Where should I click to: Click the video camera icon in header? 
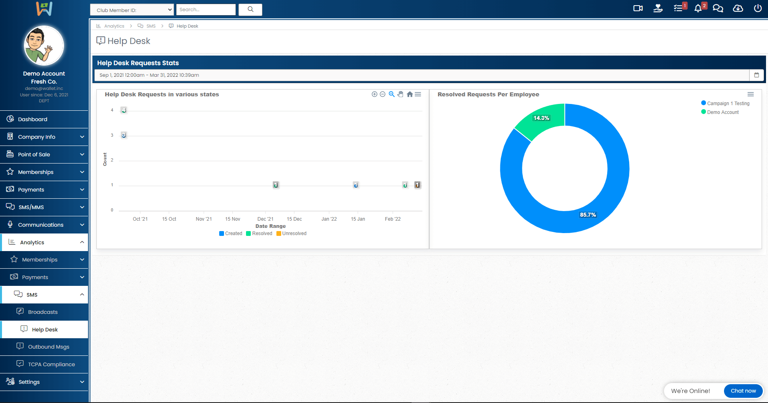click(638, 8)
